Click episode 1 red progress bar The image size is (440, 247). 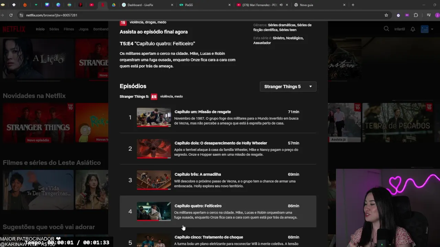pos(154,126)
